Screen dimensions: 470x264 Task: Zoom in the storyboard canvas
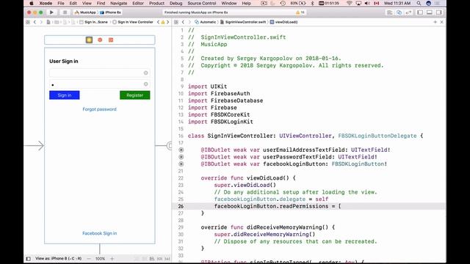coord(112,259)
